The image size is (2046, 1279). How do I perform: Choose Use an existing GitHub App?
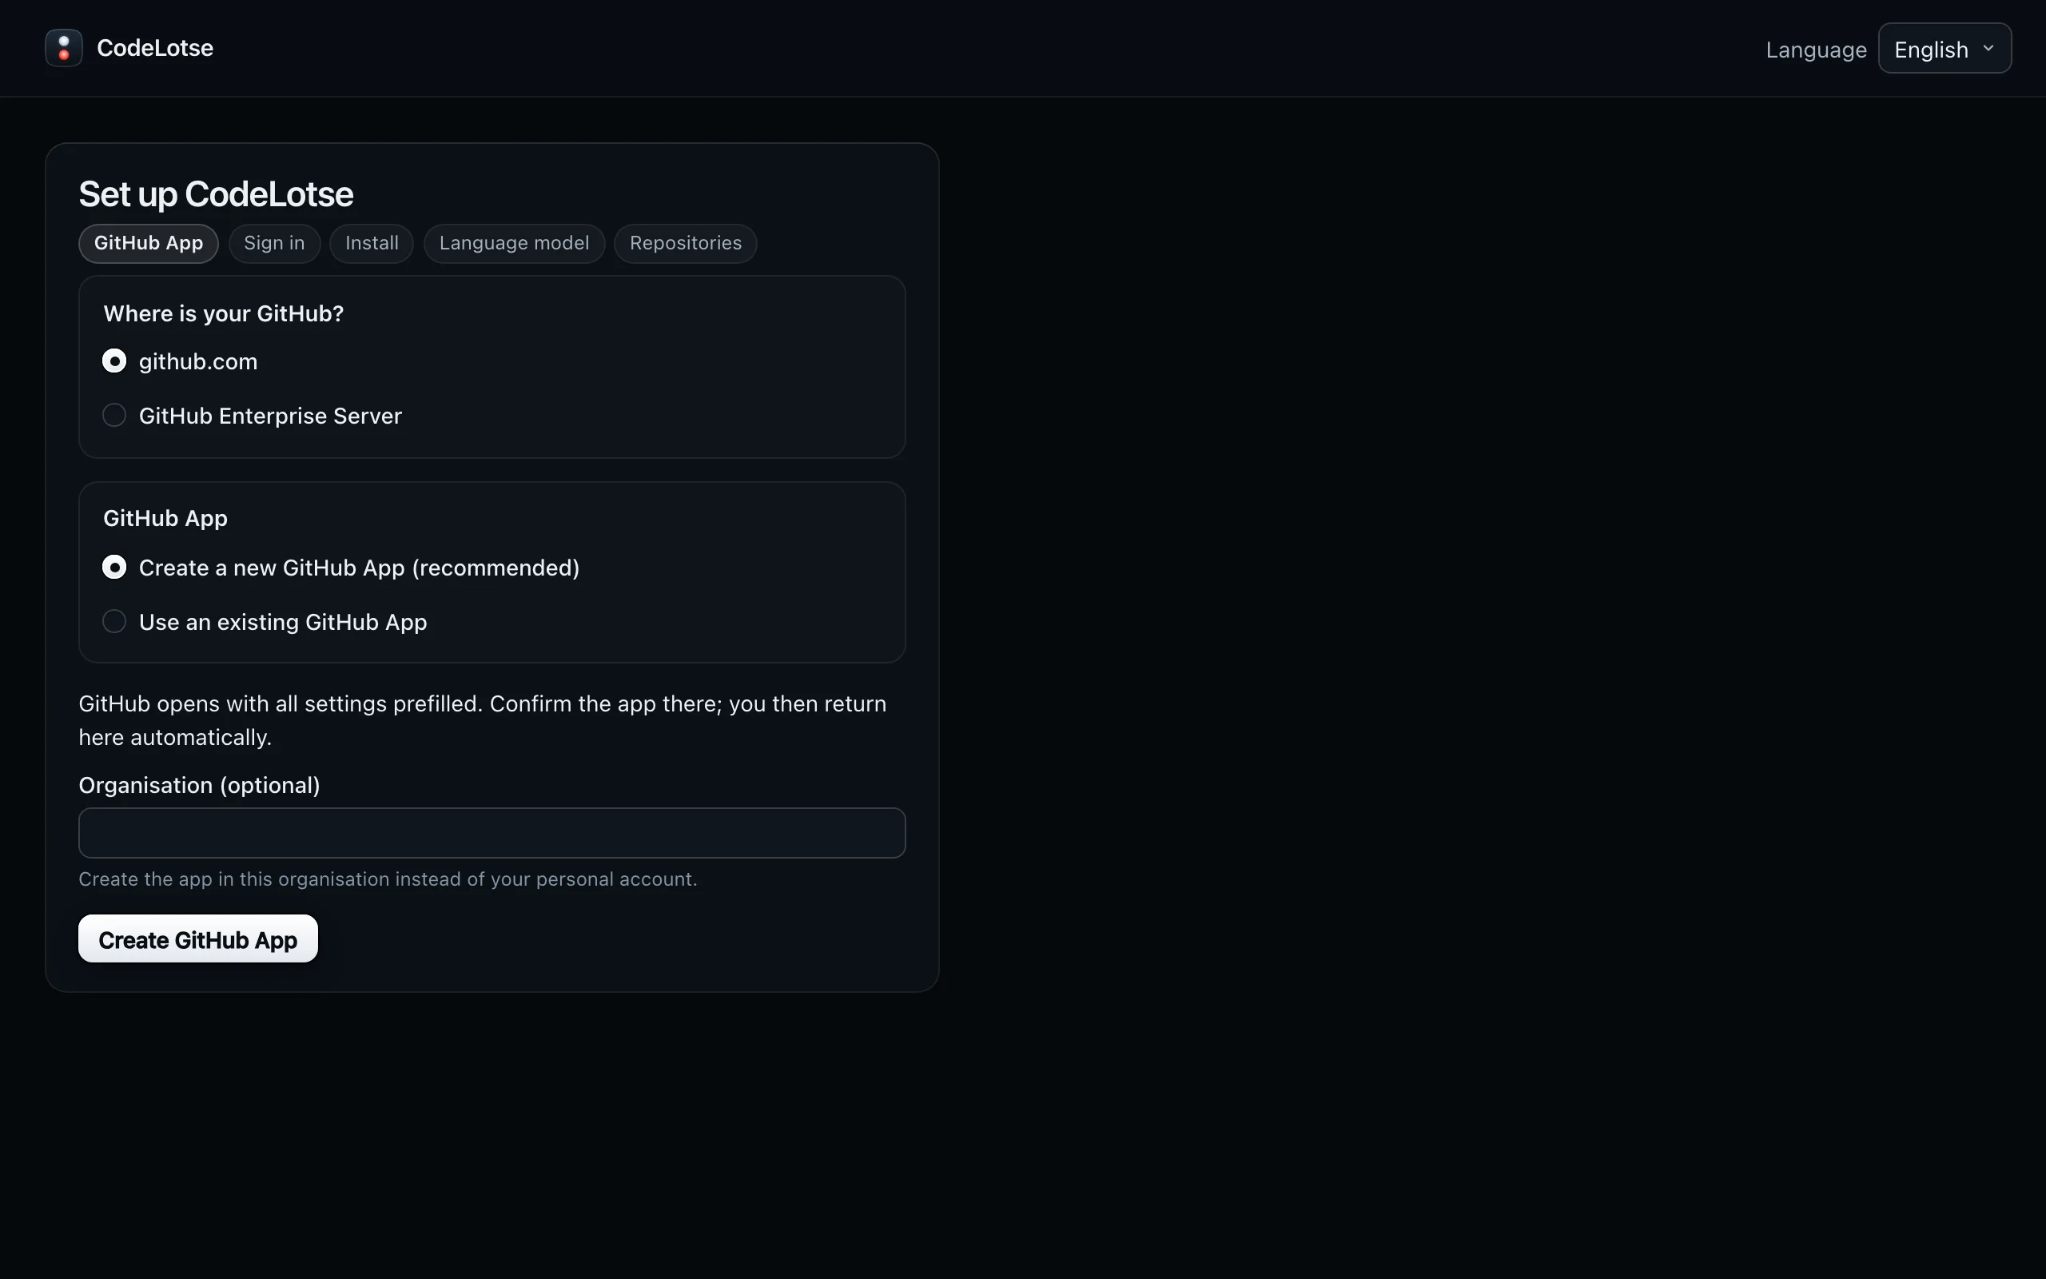[x=114, y=622]
